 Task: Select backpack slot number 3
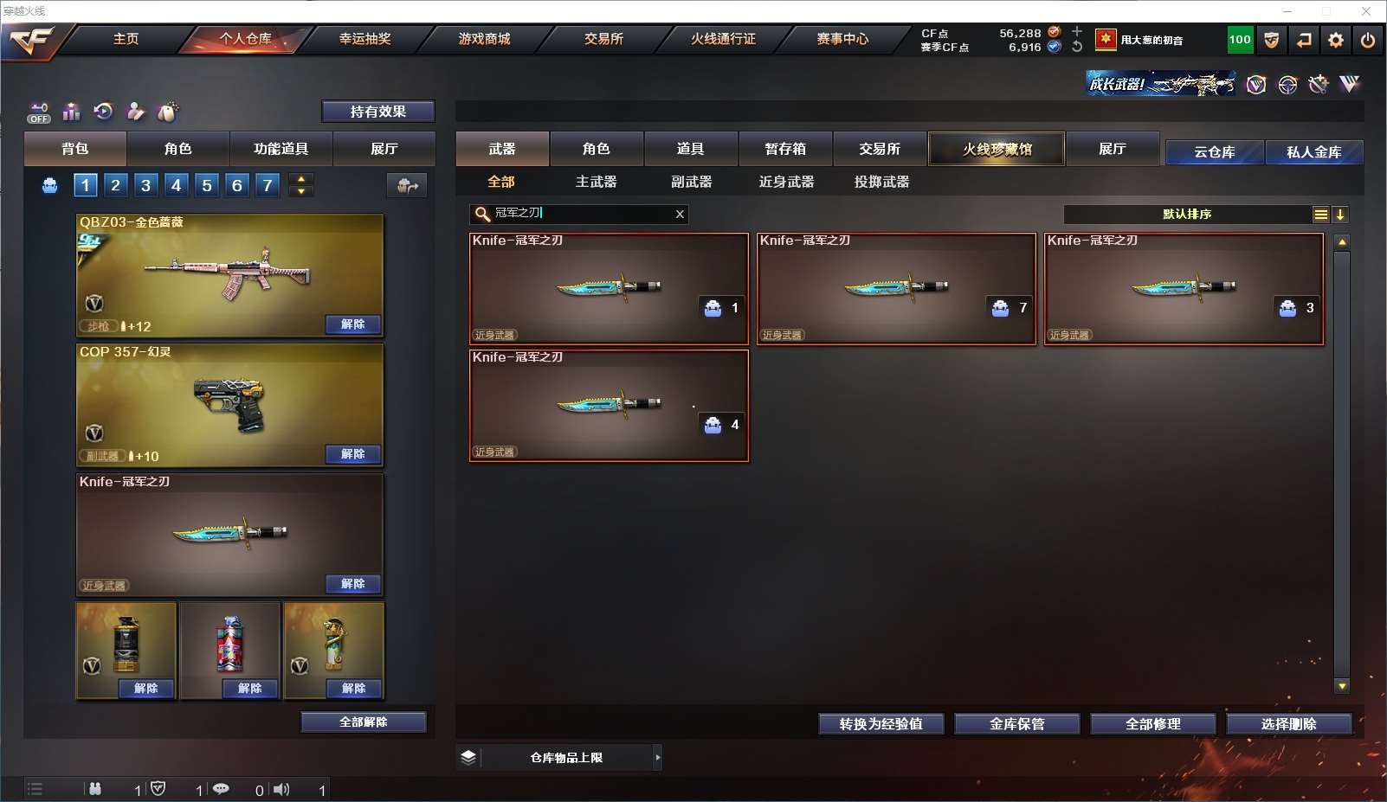coord(145,185)
